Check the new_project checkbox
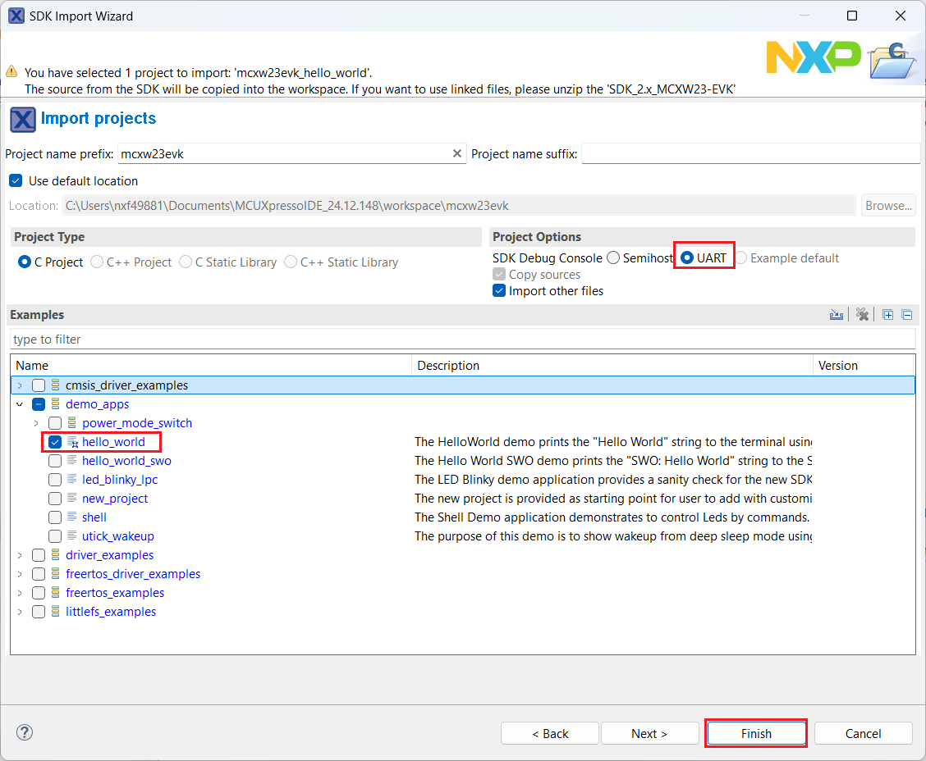The height and width of the screenshot is (761, 926). [x=55, y=499]
